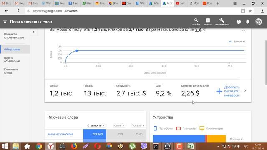Open the Группы объявлений section
267x150 pixels.
[12, 59]
